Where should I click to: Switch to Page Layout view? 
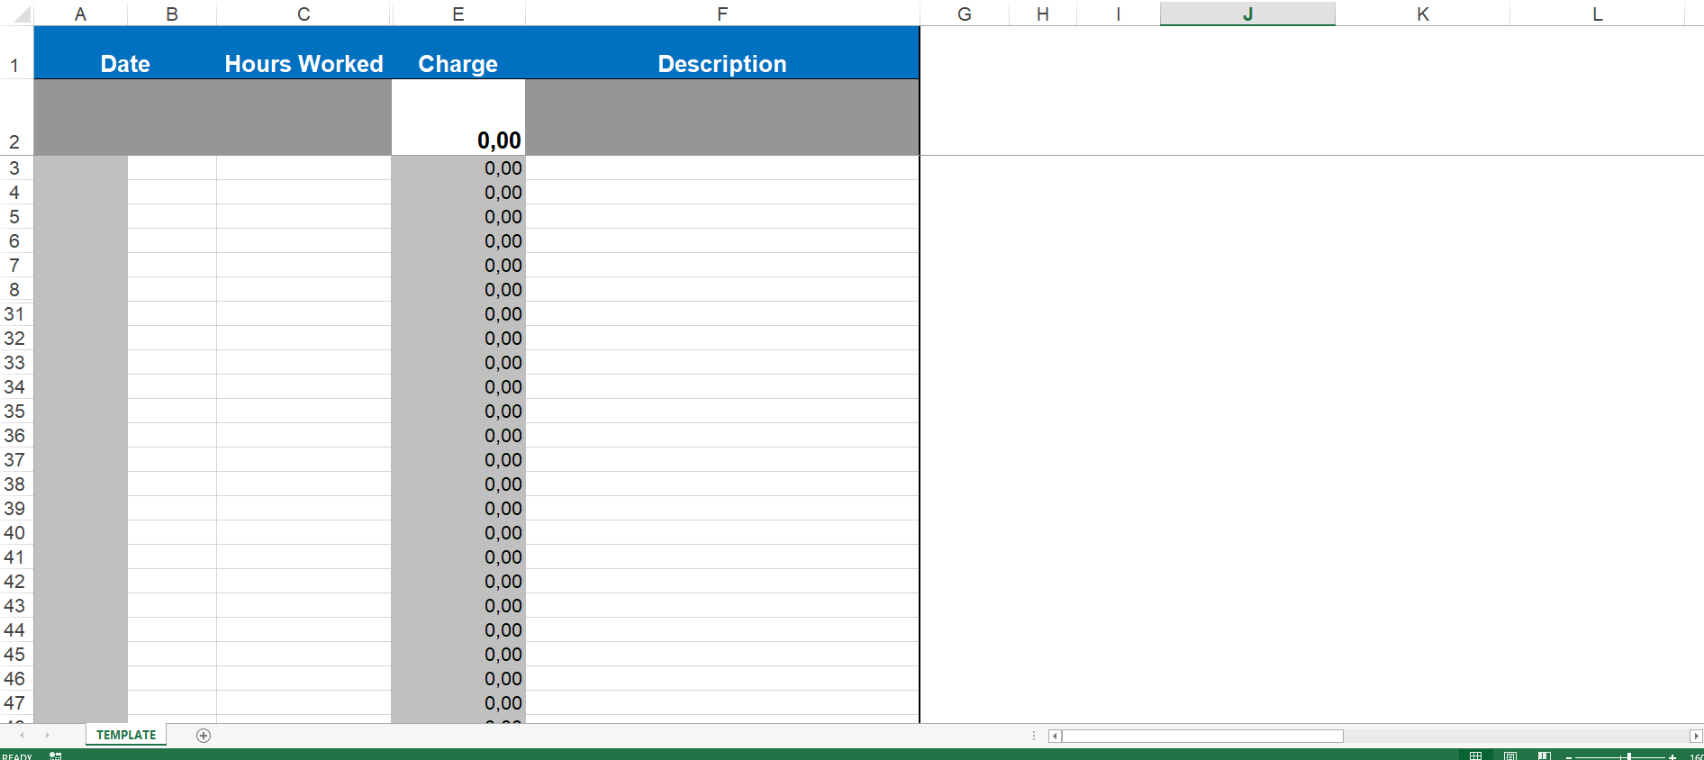[1510, 755]
